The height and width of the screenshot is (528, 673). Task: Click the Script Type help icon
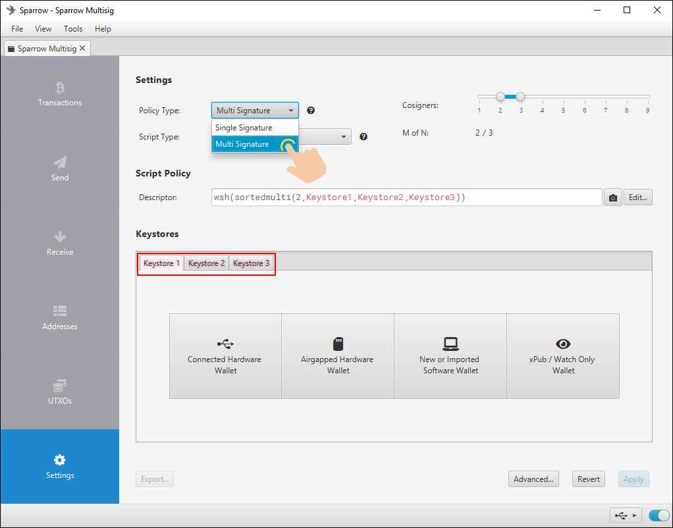[x=363, y=137]
